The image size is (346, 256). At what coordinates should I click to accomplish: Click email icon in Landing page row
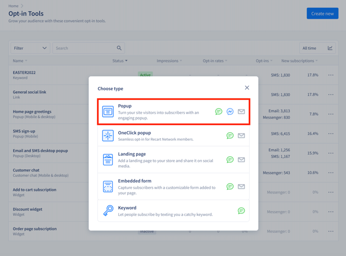click(x=241, y=160)
